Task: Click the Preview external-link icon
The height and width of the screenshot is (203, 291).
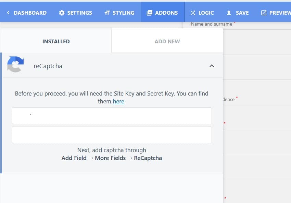Action: [x=264, y=13]
